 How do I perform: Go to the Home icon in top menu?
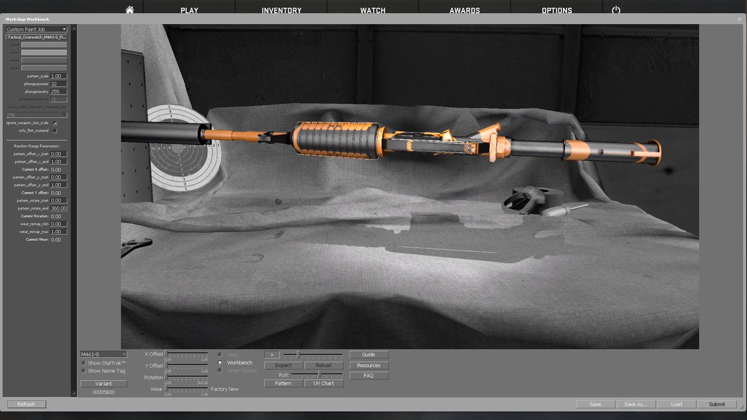(x=129, y=10)
